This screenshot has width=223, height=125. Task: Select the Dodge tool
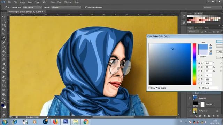(3, 73)
